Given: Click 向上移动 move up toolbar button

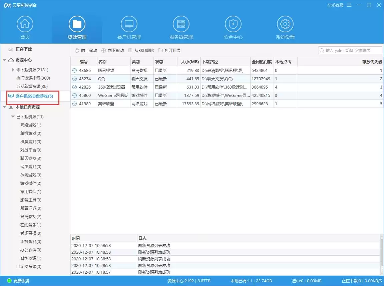Looking at the screenshot, I should coord(86,51).
